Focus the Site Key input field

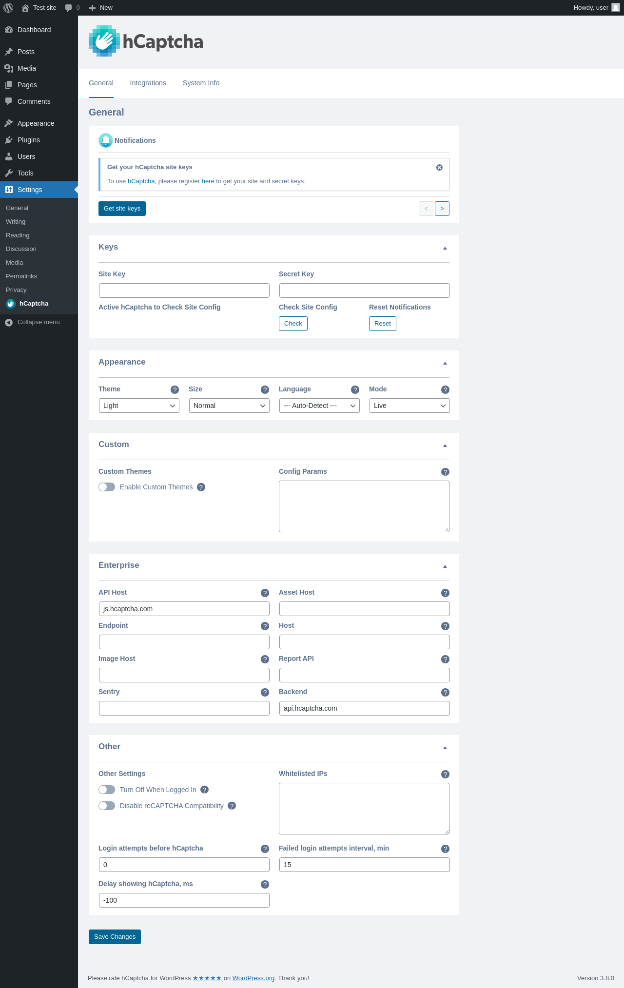pos(184,291)
